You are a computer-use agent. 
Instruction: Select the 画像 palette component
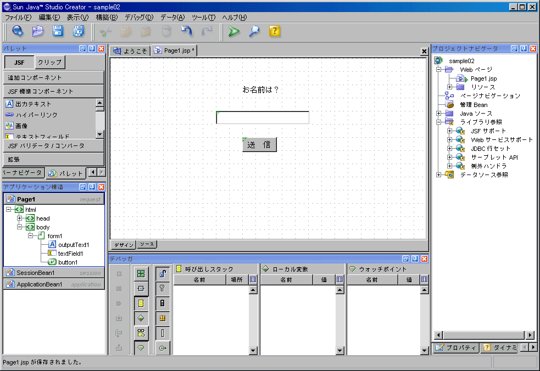[16, 126]
